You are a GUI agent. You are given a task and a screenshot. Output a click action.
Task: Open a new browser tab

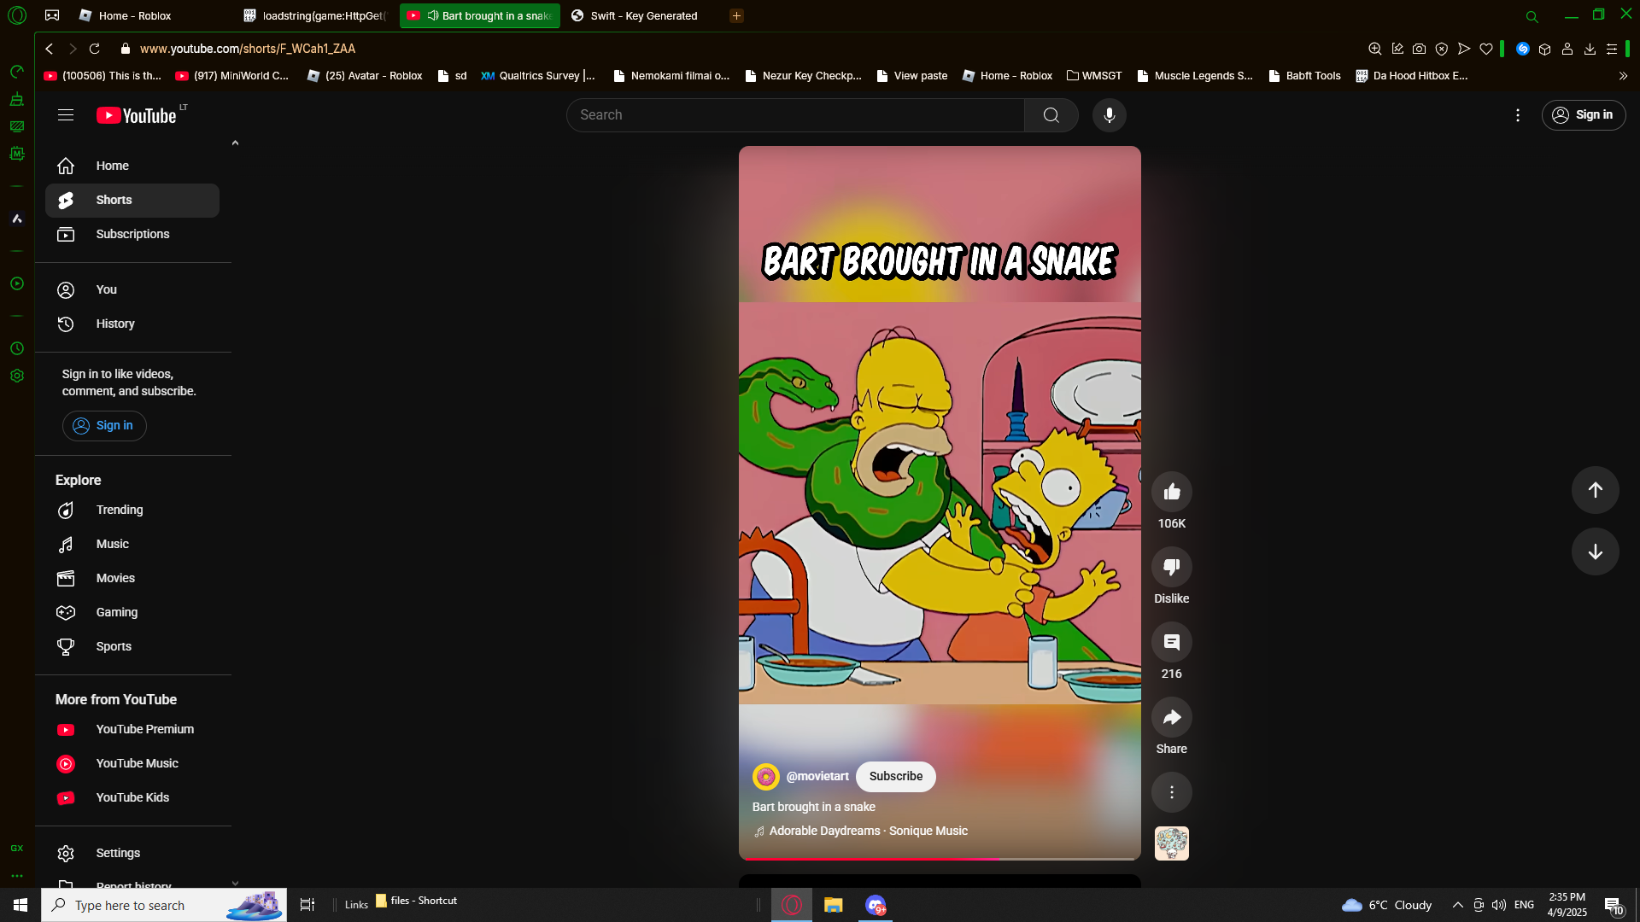click(x=736, y=15)
